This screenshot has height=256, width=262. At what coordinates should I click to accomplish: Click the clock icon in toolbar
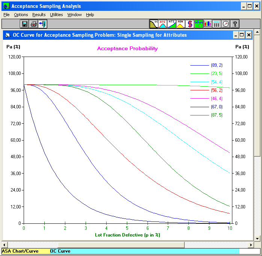coord(226,24)
